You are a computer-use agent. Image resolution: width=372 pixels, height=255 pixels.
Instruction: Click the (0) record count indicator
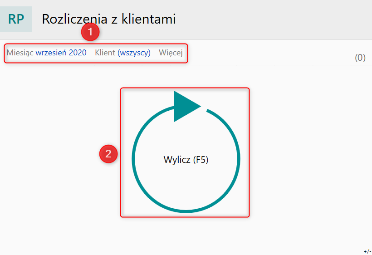pyautogui.click(x=360, y=58)
